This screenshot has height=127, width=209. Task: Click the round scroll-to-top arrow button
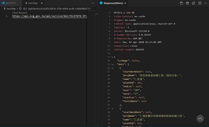(x=200, y=118)
